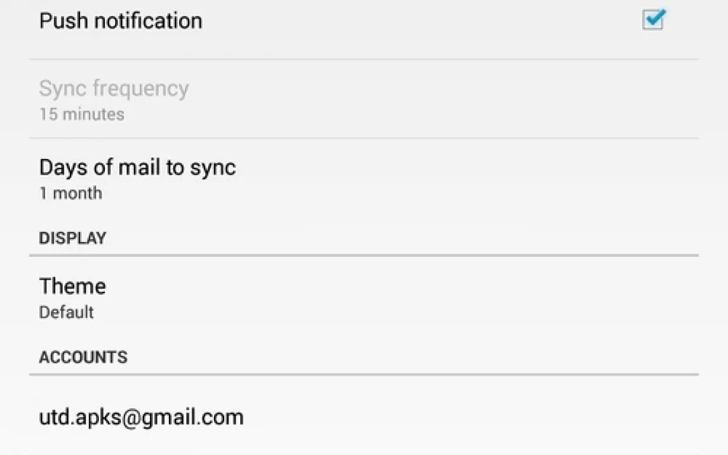Click the divider line under ACCOUNTS header
The width and height of the screenshot is (728, 455).
pyautogui.click(x=364, y=374)
